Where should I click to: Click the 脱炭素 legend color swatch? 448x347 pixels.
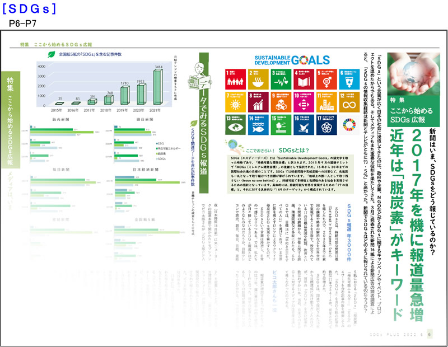pos(157,154)
